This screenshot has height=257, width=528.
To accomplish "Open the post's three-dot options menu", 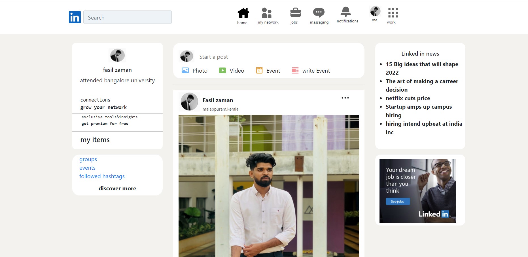I will coord(345,98).
